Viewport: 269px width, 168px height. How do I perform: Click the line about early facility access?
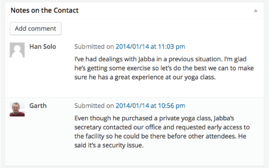(x=161, y=136)
